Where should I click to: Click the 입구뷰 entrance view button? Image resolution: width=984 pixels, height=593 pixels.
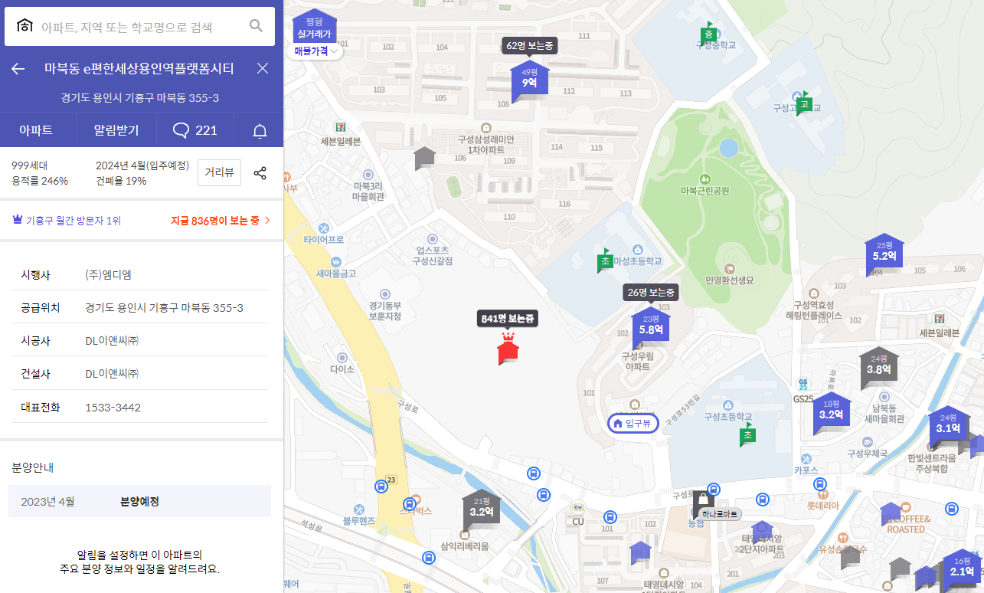[633, 423]
